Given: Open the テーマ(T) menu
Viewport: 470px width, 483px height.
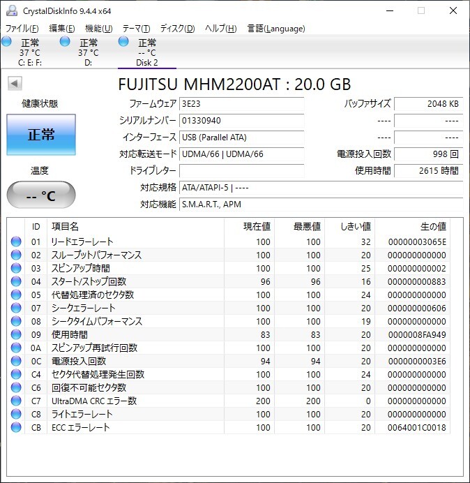Looking at the screenshot, I should pos(136,29).
